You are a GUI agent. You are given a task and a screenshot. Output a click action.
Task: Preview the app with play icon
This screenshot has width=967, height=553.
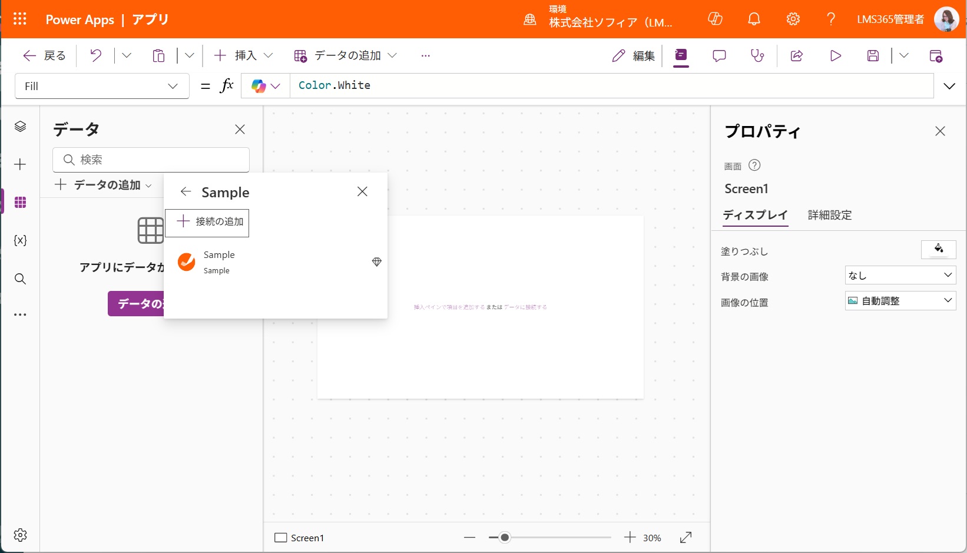coord(835,55)
